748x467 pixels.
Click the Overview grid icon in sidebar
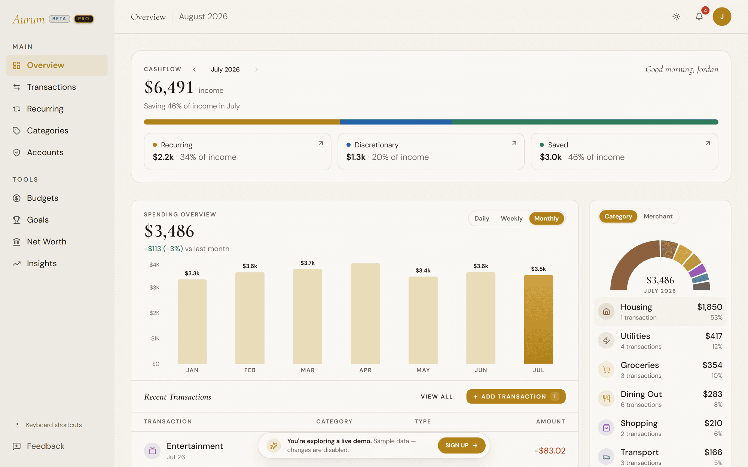tap(16, 65)
